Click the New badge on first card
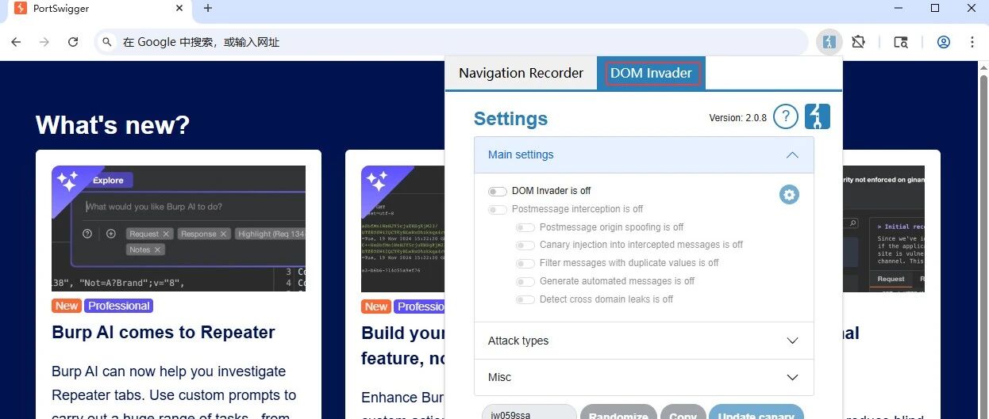 67,306
